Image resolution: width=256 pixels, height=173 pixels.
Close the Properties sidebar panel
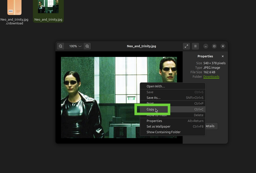(x=223, y=56)
